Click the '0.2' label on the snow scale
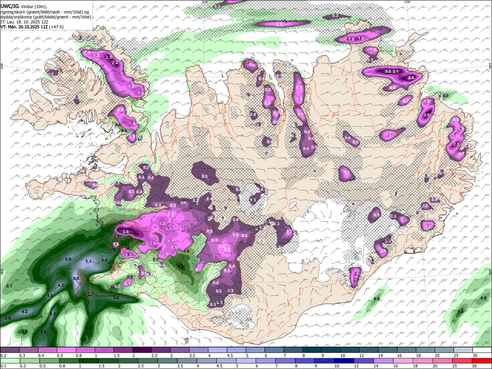This screenshot has width=492, height=369. click(3, 356)
